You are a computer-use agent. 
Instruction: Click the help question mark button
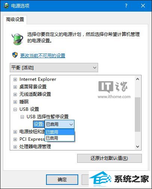pyautogui.click(x=126, y=6)
